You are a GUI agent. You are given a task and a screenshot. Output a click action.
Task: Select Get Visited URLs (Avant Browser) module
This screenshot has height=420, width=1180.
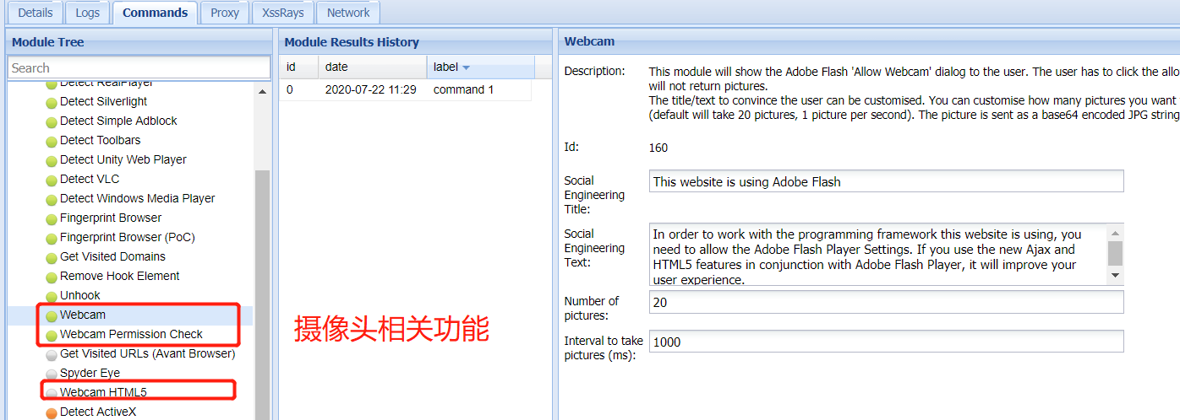pos(147,353)
